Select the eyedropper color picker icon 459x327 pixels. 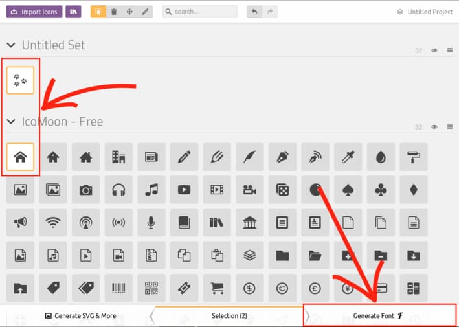point(348,157)
